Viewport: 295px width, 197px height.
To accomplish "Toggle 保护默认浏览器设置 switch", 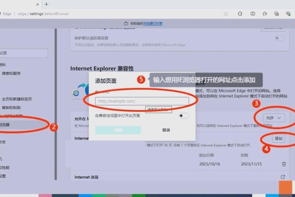I will [x=279, y=38].
